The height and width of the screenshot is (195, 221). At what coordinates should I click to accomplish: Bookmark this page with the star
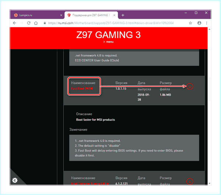click(190, 23)
